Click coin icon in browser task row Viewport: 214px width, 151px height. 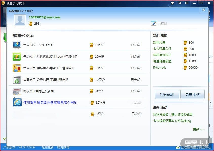point(92,103)
